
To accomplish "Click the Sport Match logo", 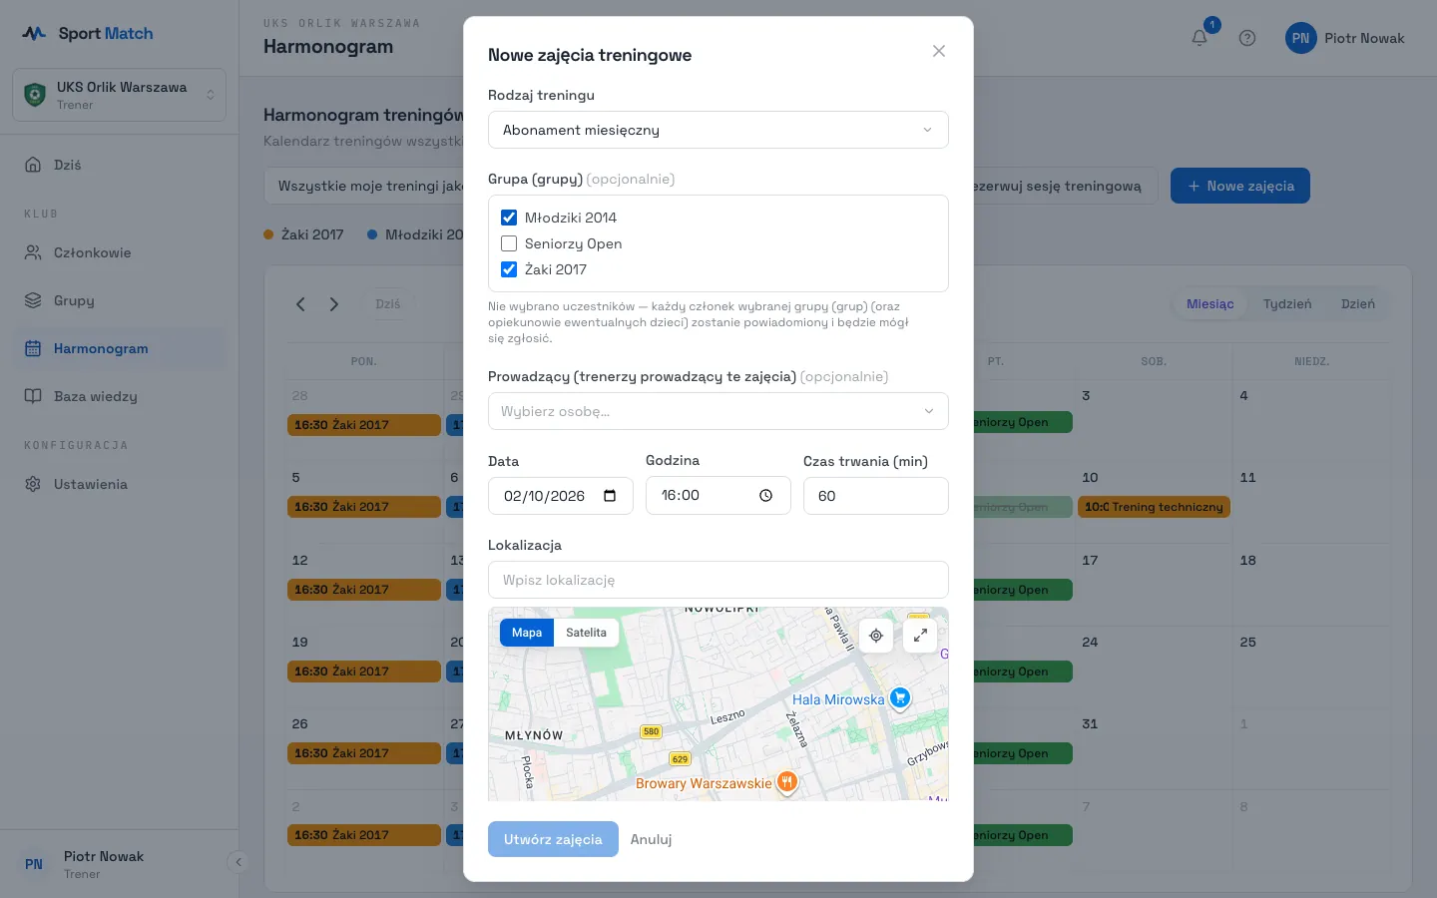I will click(x=88, y=33).
